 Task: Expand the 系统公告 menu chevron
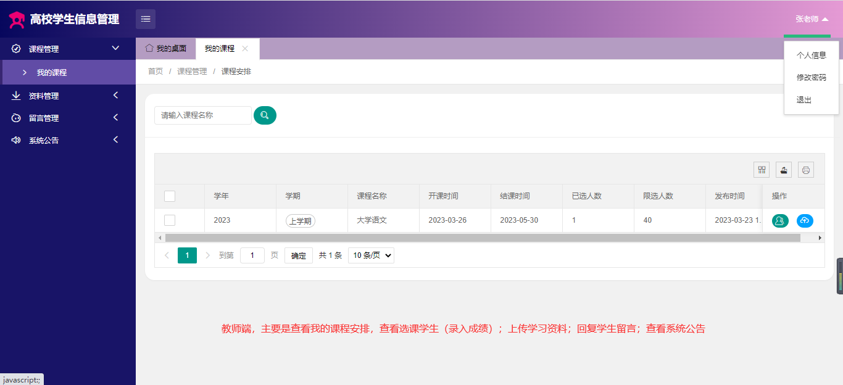[x=115, y=139]
